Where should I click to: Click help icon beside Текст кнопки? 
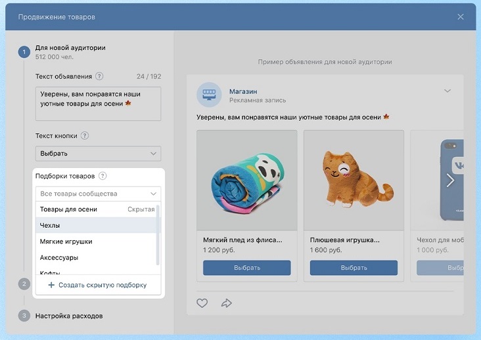[x=85, y=136]
